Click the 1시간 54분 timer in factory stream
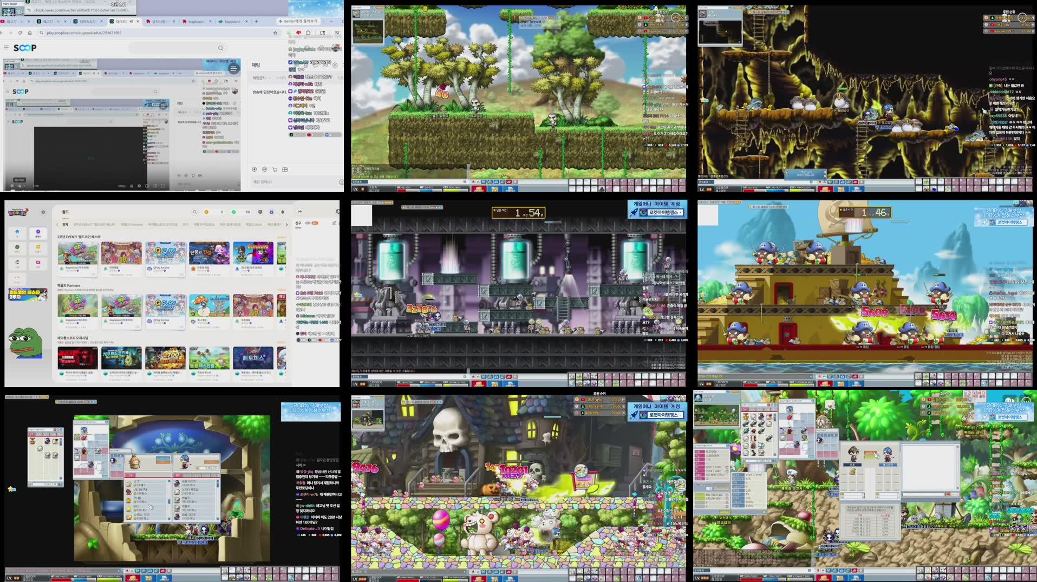 [x=518, y=213]
